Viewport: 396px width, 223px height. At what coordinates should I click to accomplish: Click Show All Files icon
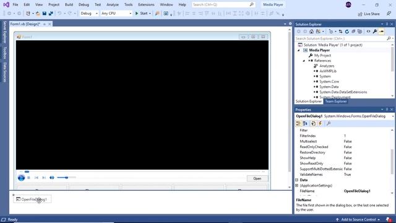click(360, 32)
